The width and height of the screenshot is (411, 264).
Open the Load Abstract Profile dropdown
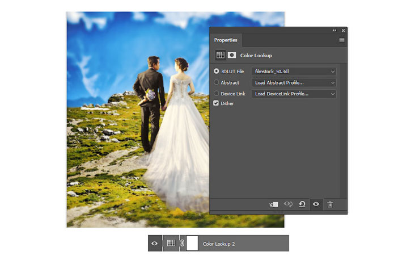pos(294,83)
